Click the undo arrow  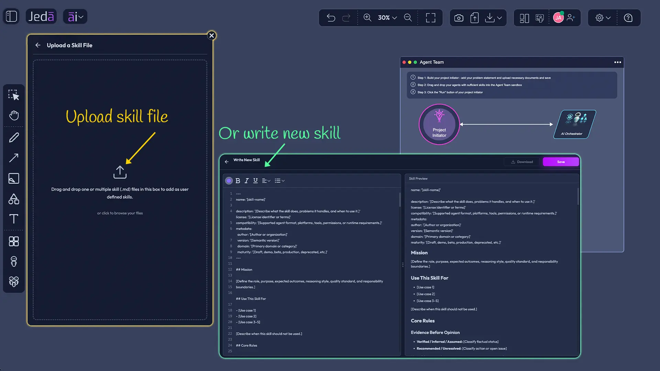tap(331, 18)
